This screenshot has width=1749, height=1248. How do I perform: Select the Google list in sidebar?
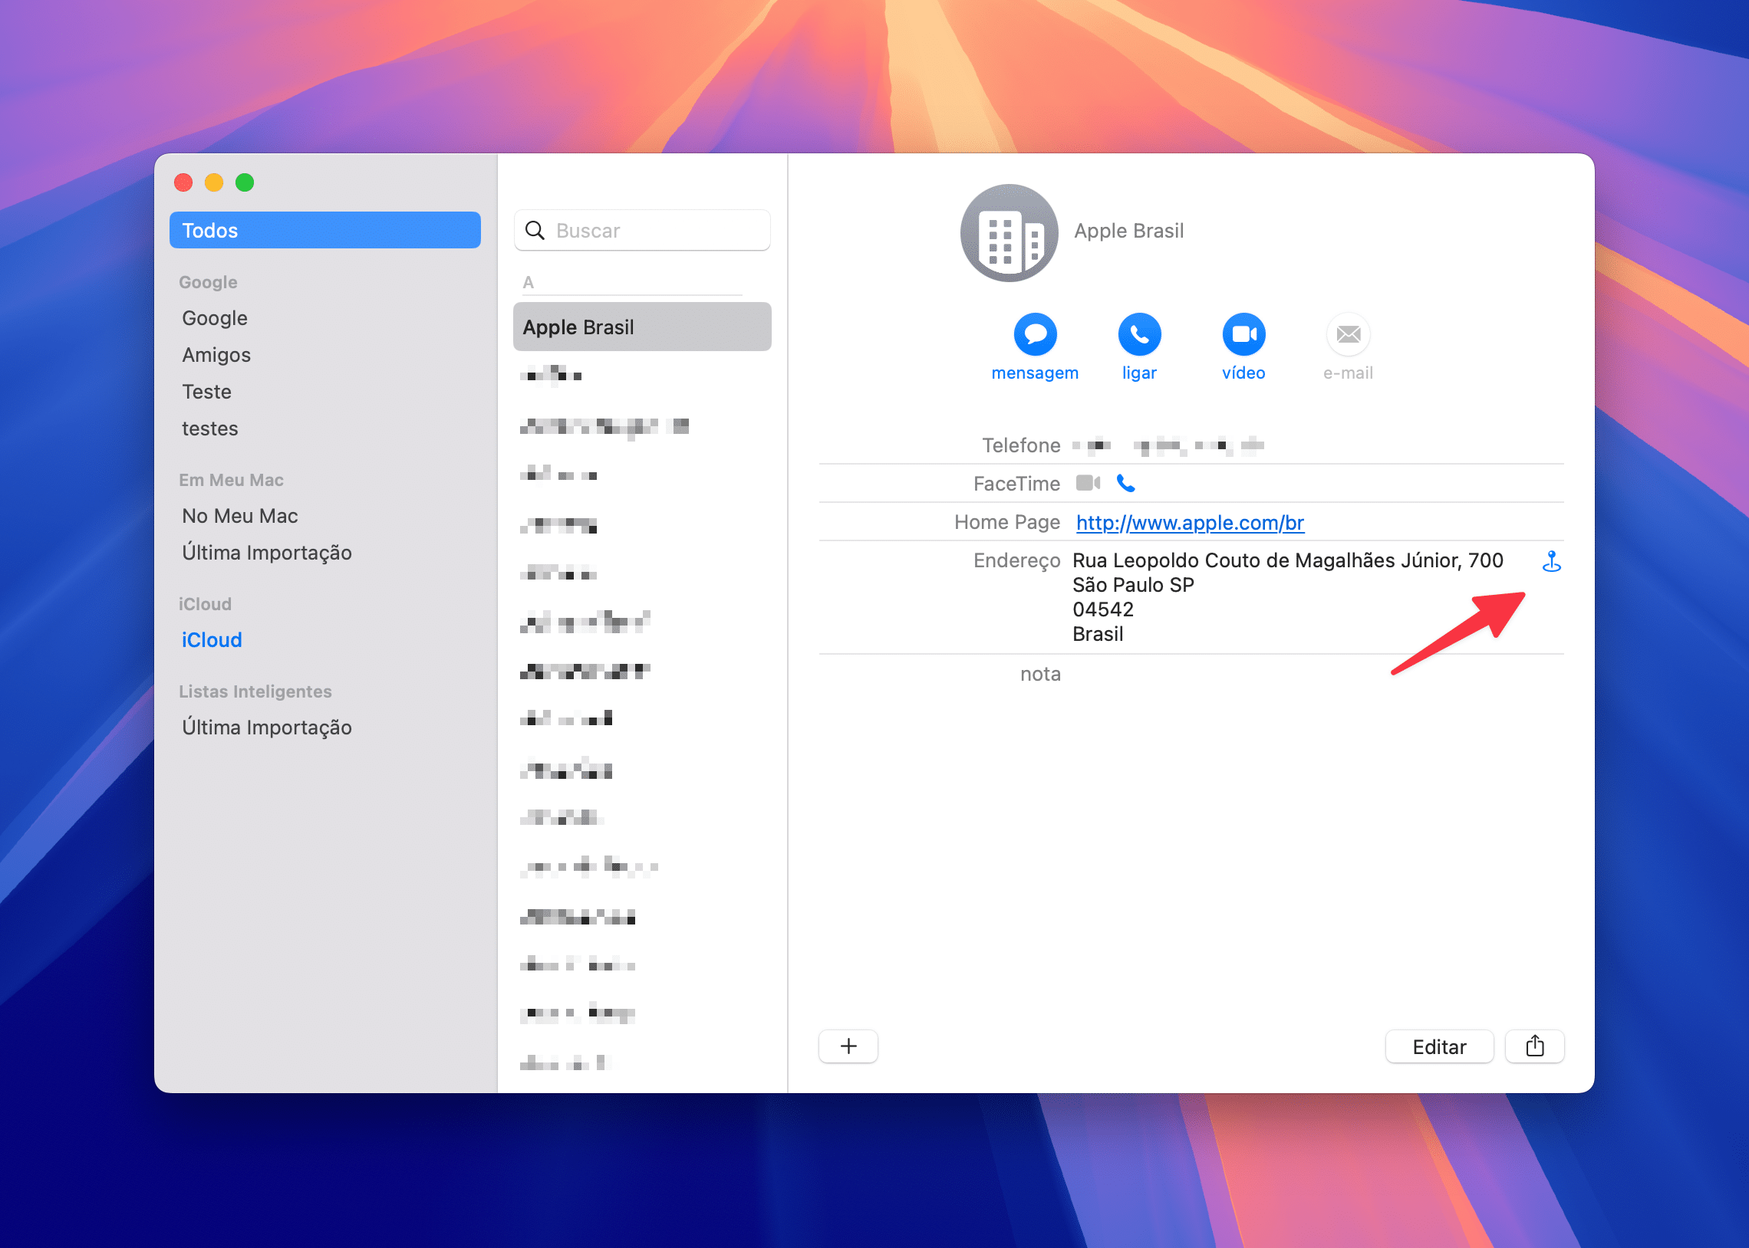click(215, 317)
